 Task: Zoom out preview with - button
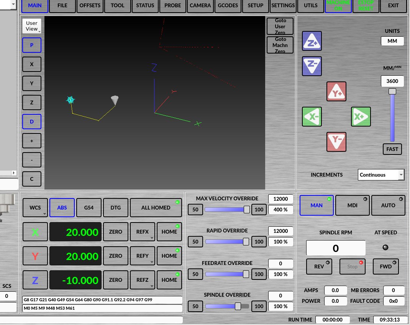coord(32,160)
